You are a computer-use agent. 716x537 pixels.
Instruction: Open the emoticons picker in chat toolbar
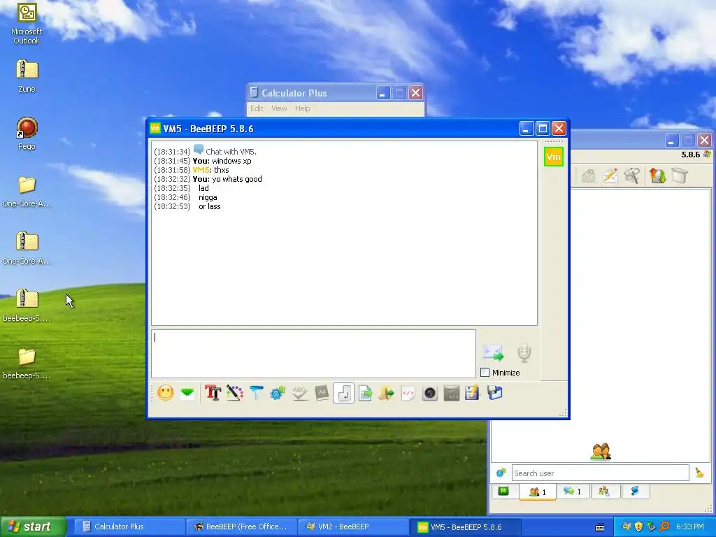165,393
